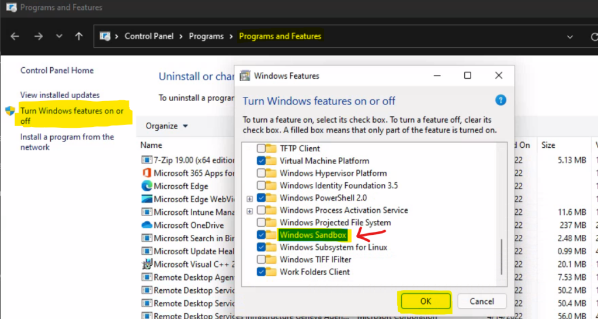This screenshot has width=598, height=319.
Task: Click the shield icon beside Turn Windows features
Action: (x=10, y=111)
